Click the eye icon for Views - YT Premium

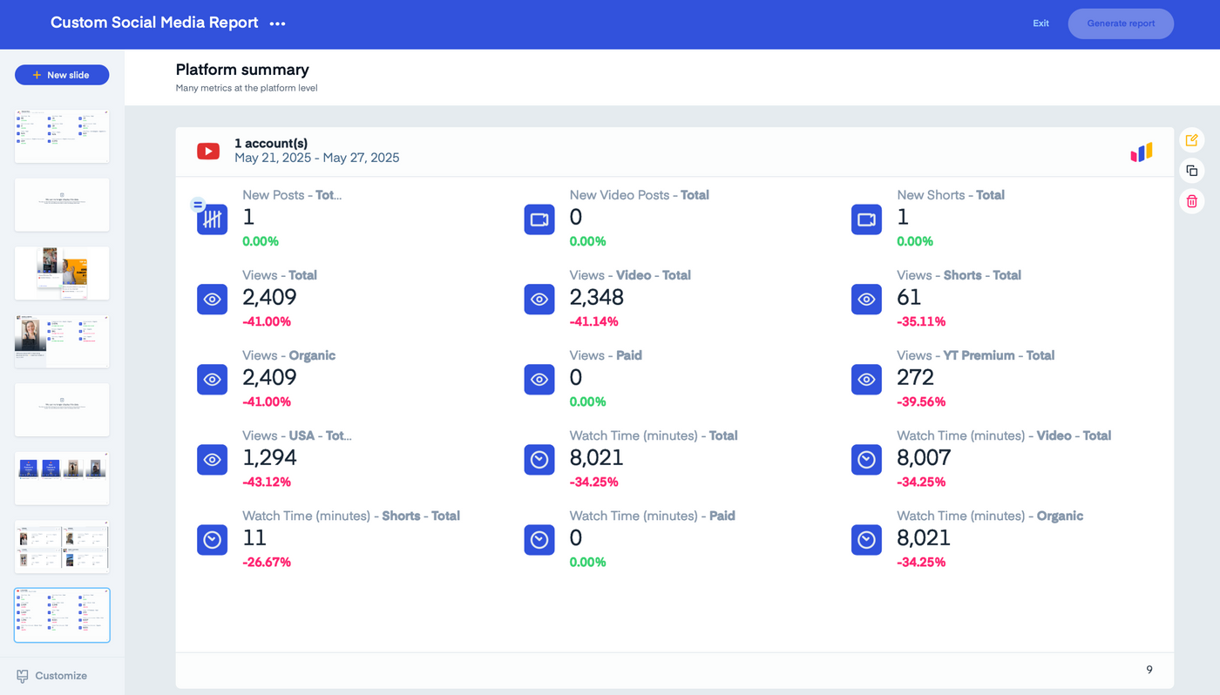pyautogui.click(x=866, y=380)
